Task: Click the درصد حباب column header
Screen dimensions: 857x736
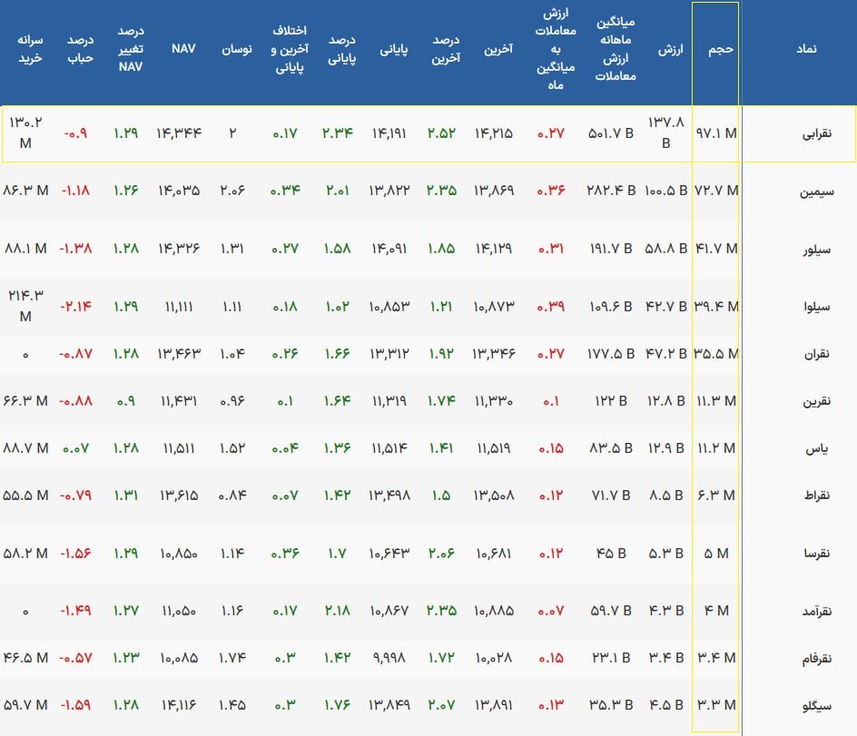Action: coord(80,49)
